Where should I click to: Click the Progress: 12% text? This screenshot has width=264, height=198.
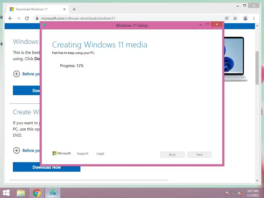click(x=72, y=66)
